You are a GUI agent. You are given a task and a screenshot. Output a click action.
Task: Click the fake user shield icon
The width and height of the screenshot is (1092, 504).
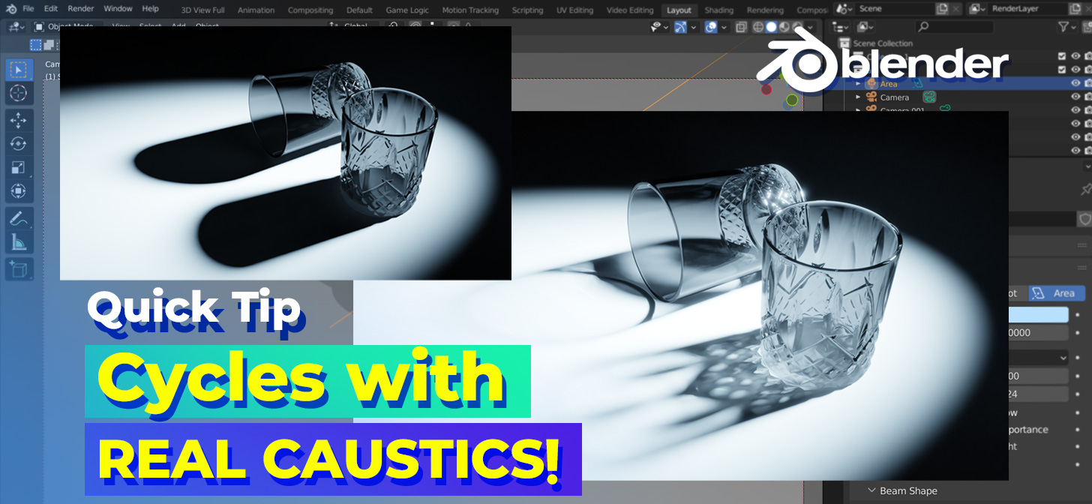pyautogui.click(x=1085, y=219)
